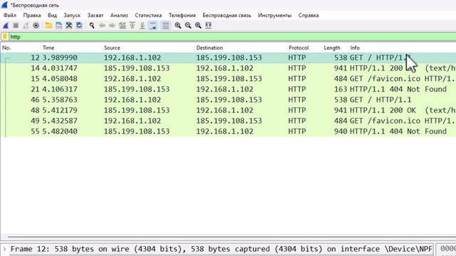
Task: Open the Статистика menu
Action: [x=148, y=16]
